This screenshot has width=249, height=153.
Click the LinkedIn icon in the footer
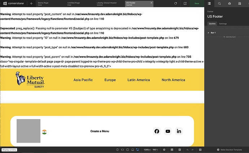tap(179, 131)
